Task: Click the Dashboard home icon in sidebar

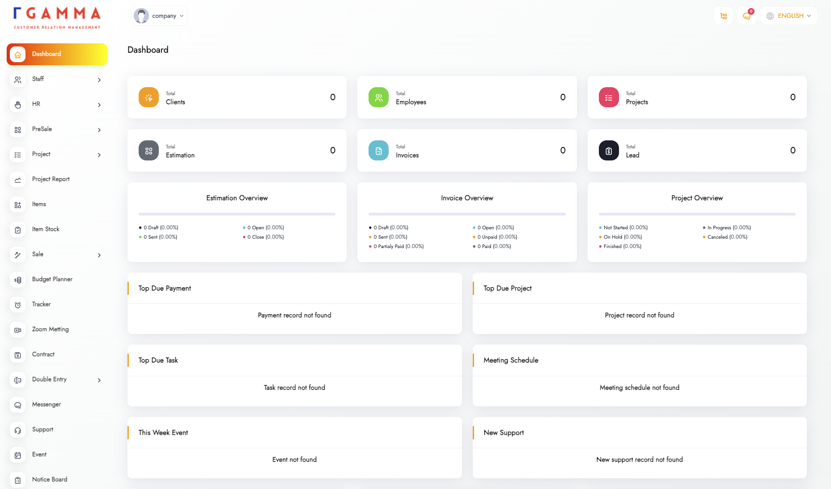Action: coord(17,55)
